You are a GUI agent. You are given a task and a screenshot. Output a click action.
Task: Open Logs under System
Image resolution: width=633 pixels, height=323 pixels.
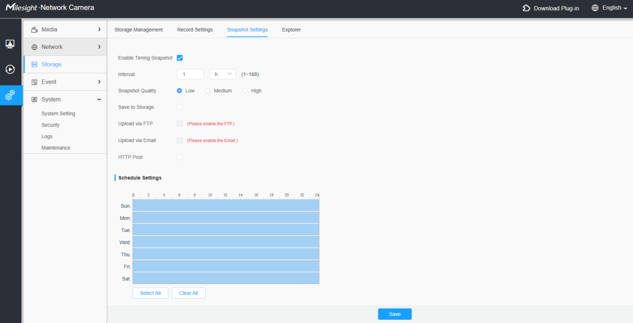point(47,136)
